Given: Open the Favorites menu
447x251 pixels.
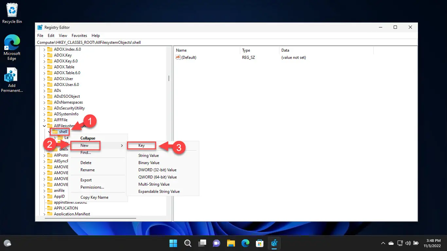Looking at the screenshot, I should click(80, 36).
